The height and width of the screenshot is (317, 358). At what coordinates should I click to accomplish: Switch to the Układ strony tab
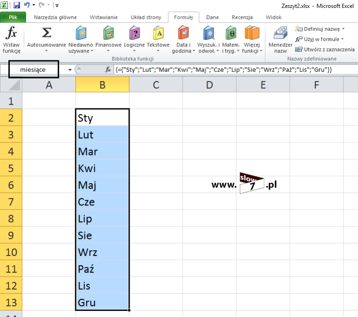tap(146, 17)
